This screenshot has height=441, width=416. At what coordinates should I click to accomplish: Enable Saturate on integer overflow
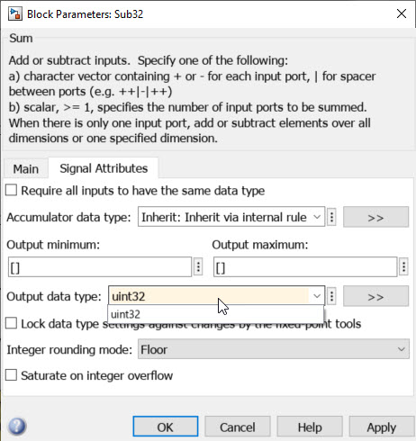(11, 375)
